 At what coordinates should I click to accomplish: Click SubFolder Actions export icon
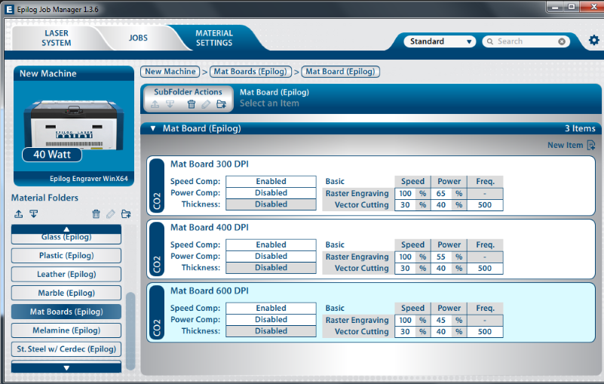155,104
